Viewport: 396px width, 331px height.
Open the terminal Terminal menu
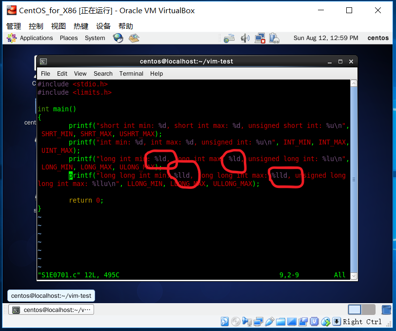click(x=131, y=74)
